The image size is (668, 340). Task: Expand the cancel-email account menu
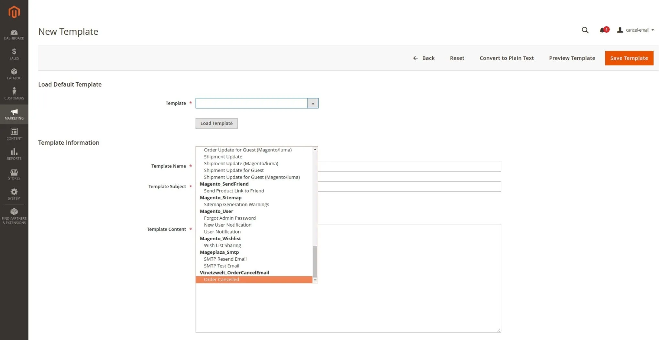[x=636, y=30]
